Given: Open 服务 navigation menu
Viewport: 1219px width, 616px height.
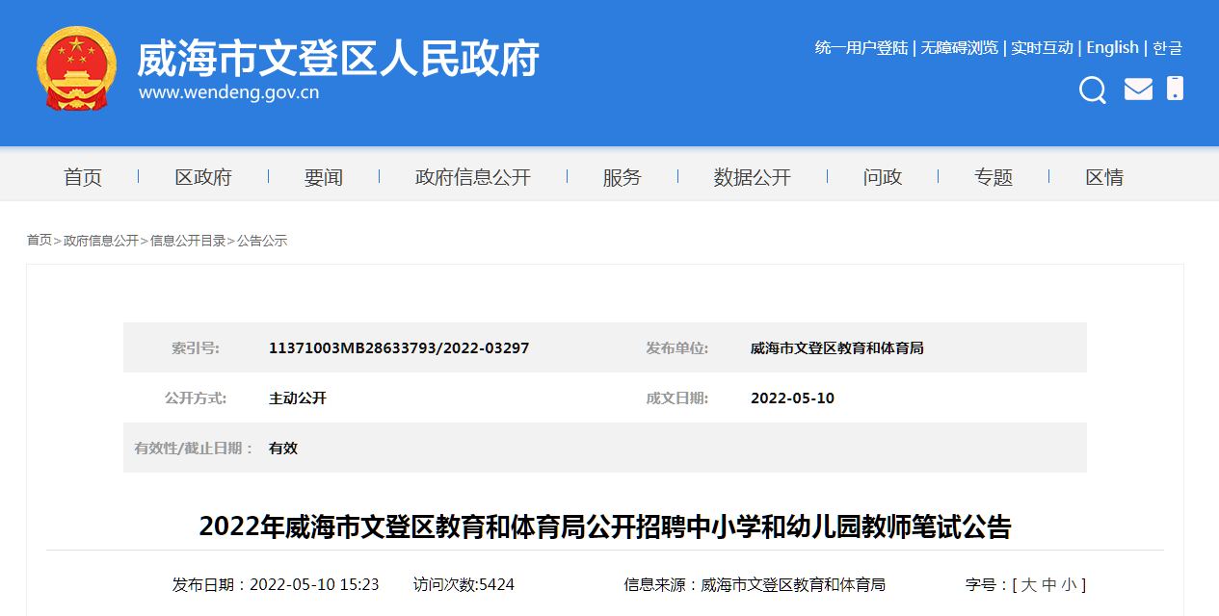Looking at the screenshot, I should click(x=623, y=177).
